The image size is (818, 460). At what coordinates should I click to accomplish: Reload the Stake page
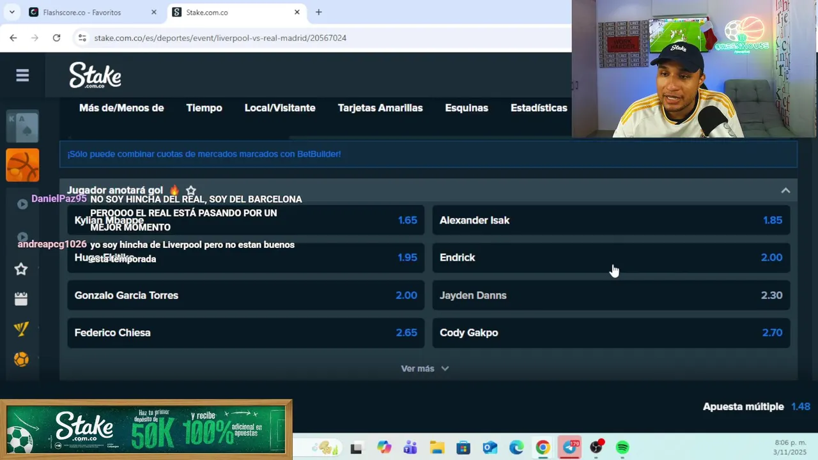[56, 38]
